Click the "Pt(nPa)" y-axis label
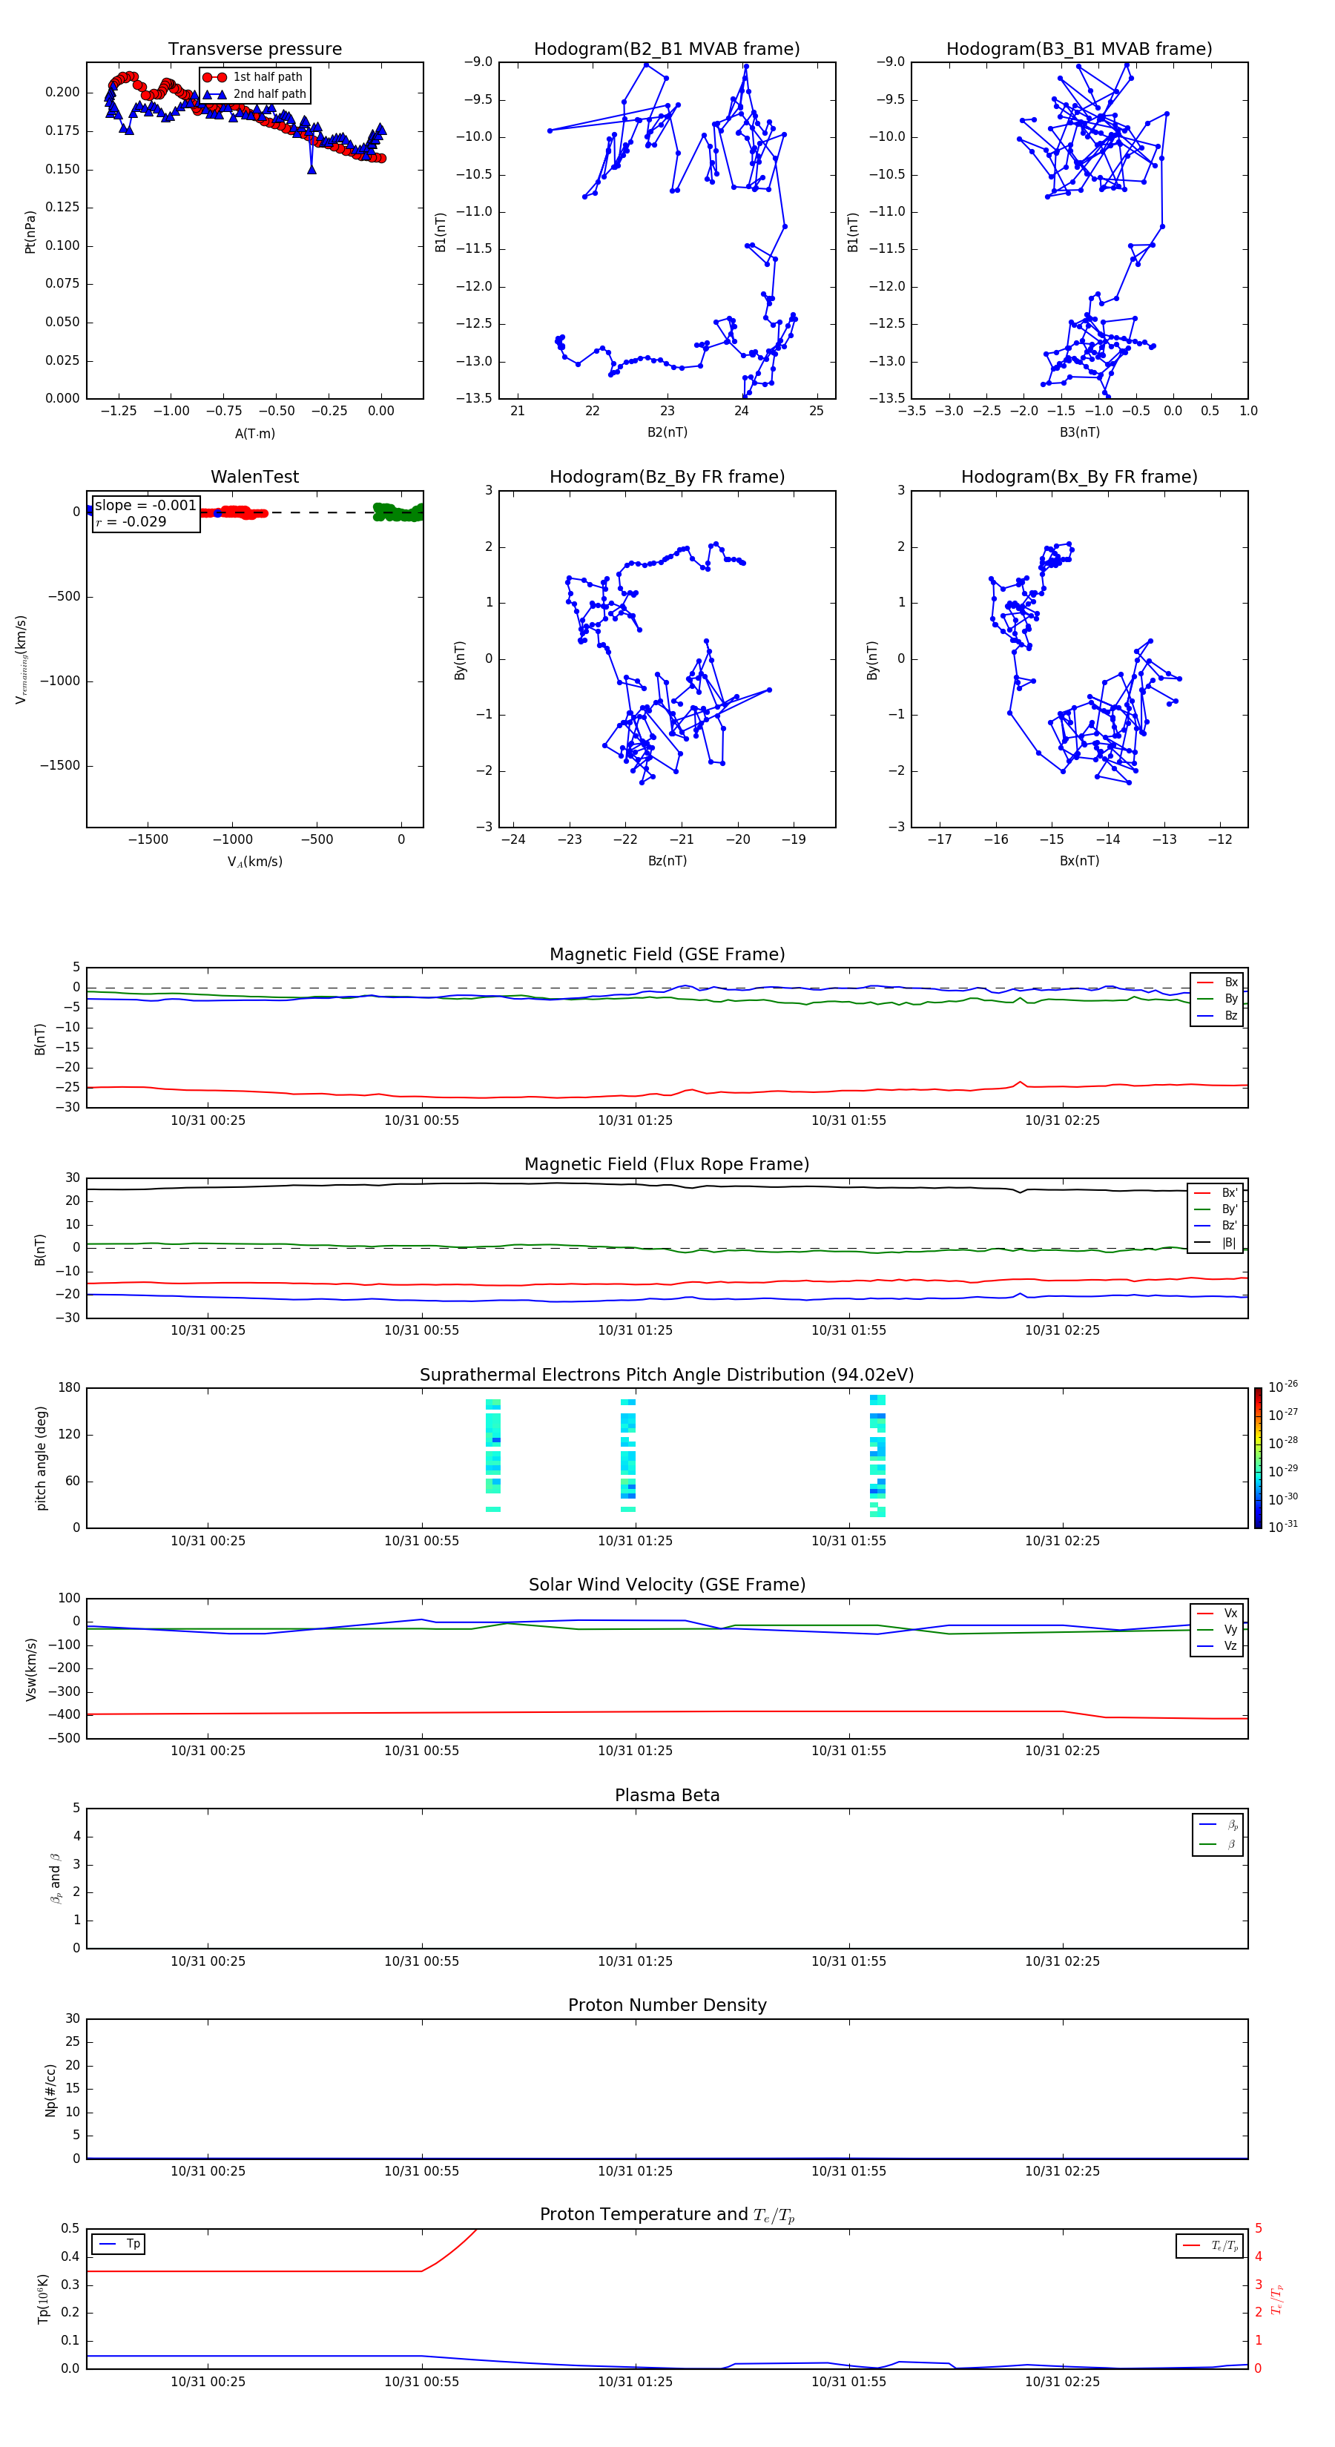This screenshot has width=1335, height=2447. pos(30,231)
